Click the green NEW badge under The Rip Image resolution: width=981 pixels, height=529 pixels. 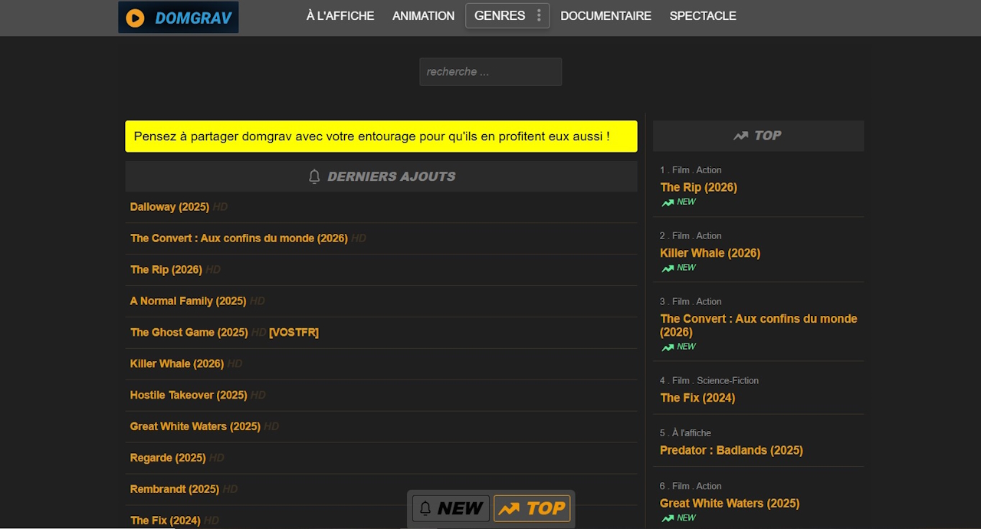tap(678, 202)
